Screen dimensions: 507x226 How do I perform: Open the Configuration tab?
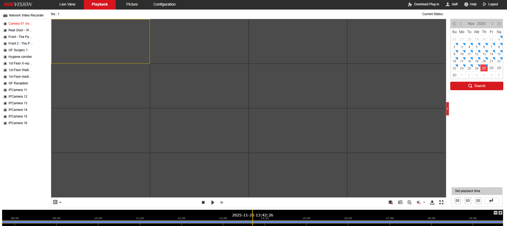click(x=164, y=4)
